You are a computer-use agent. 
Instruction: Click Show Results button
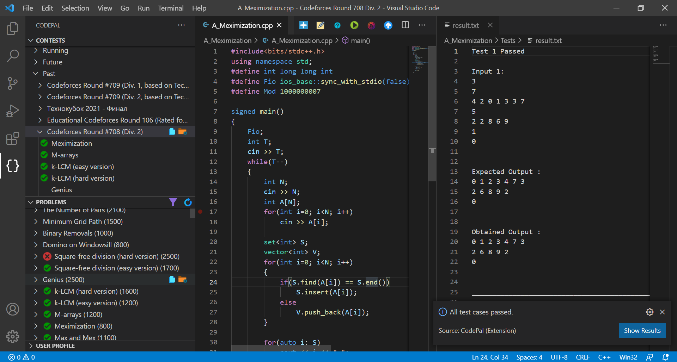pyautogui.click(x=642, y=330)
